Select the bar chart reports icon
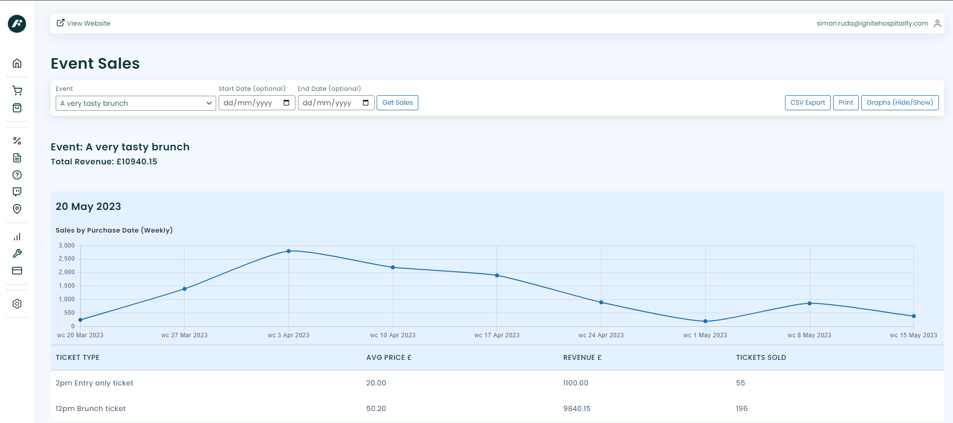The height and width of the screenshot is (423, 953). [x=17, y=237]
